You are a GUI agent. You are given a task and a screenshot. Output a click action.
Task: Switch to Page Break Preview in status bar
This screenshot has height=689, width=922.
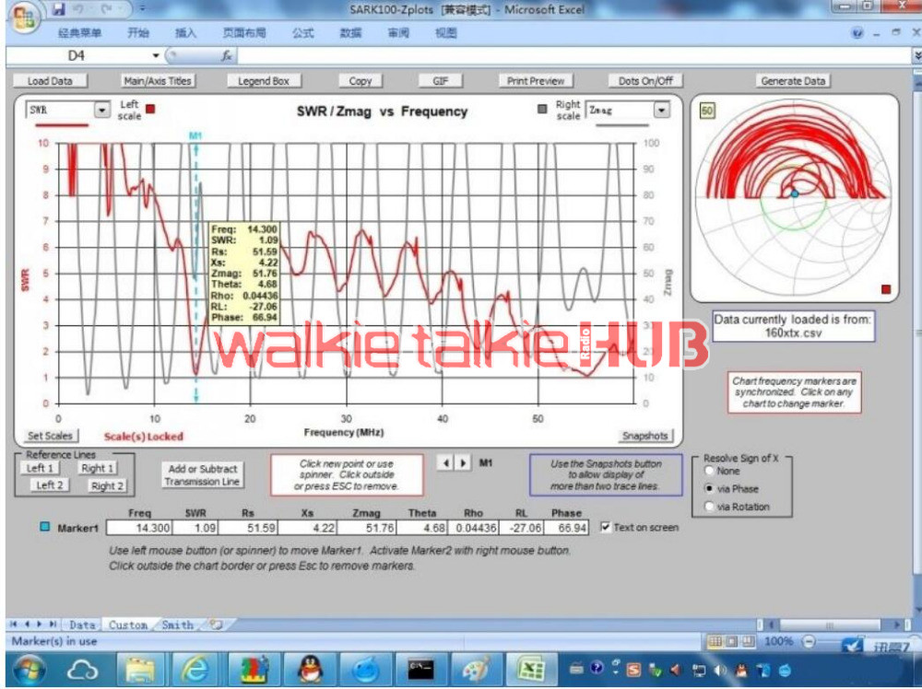point(748,642)
